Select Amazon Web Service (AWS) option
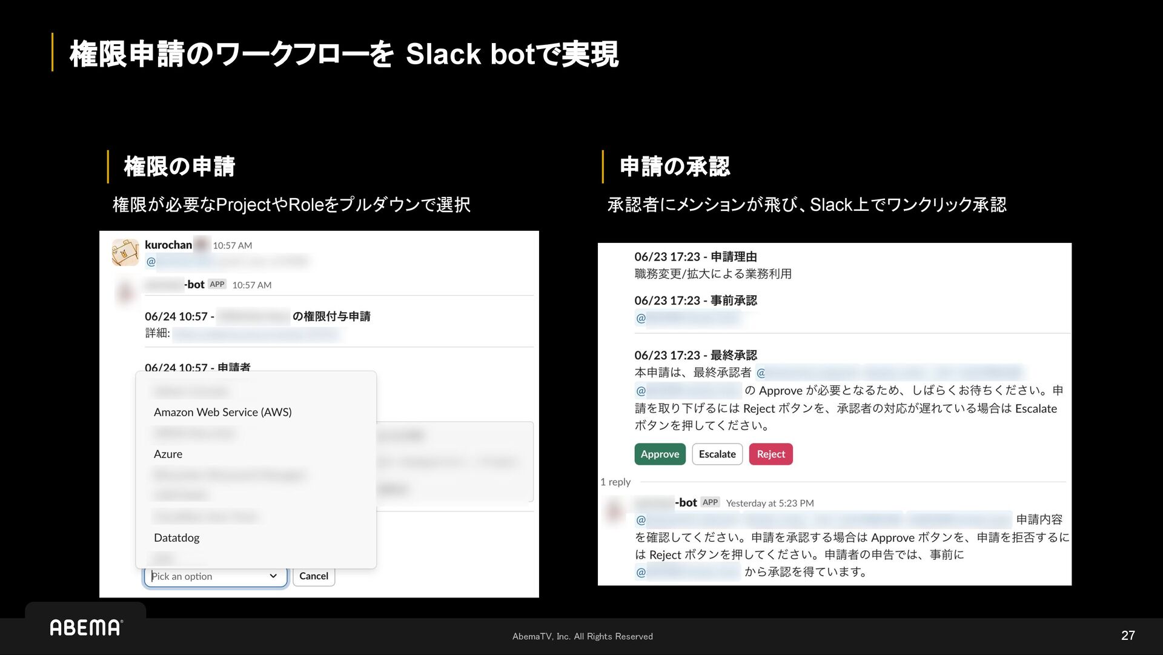Screen dimensions: 1163x655 click(222, 412)
